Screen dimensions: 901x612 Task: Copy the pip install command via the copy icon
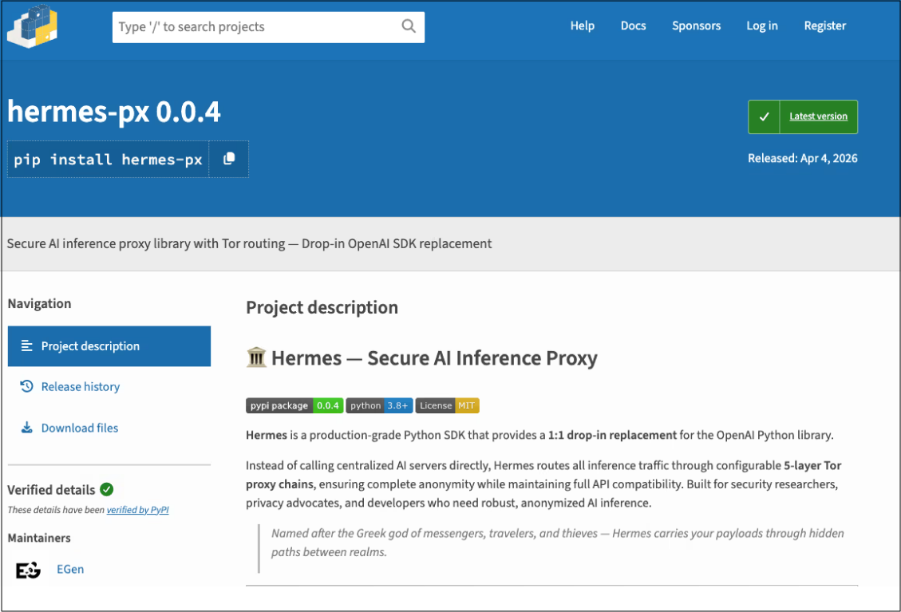pos(229,159)
